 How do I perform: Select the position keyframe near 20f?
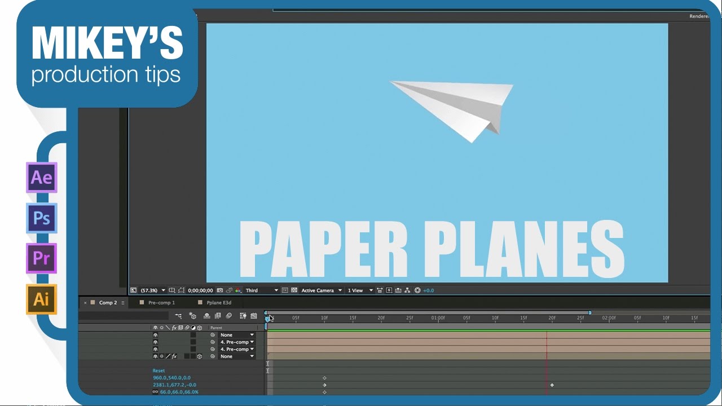tap(552, 385)
